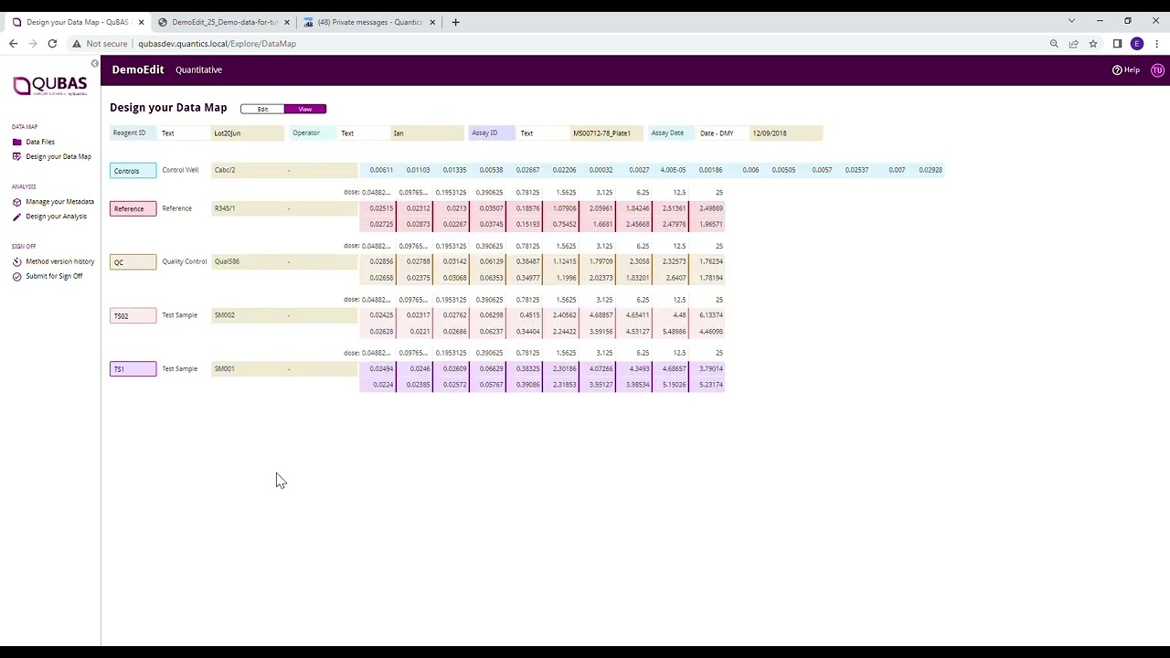Switch the data map to View mode
This screenshot has width=1170, height=658.
click(x=305, y=109)
